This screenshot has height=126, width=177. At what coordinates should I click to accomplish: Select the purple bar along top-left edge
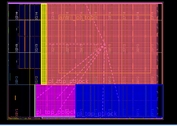[x=25, y=3]
